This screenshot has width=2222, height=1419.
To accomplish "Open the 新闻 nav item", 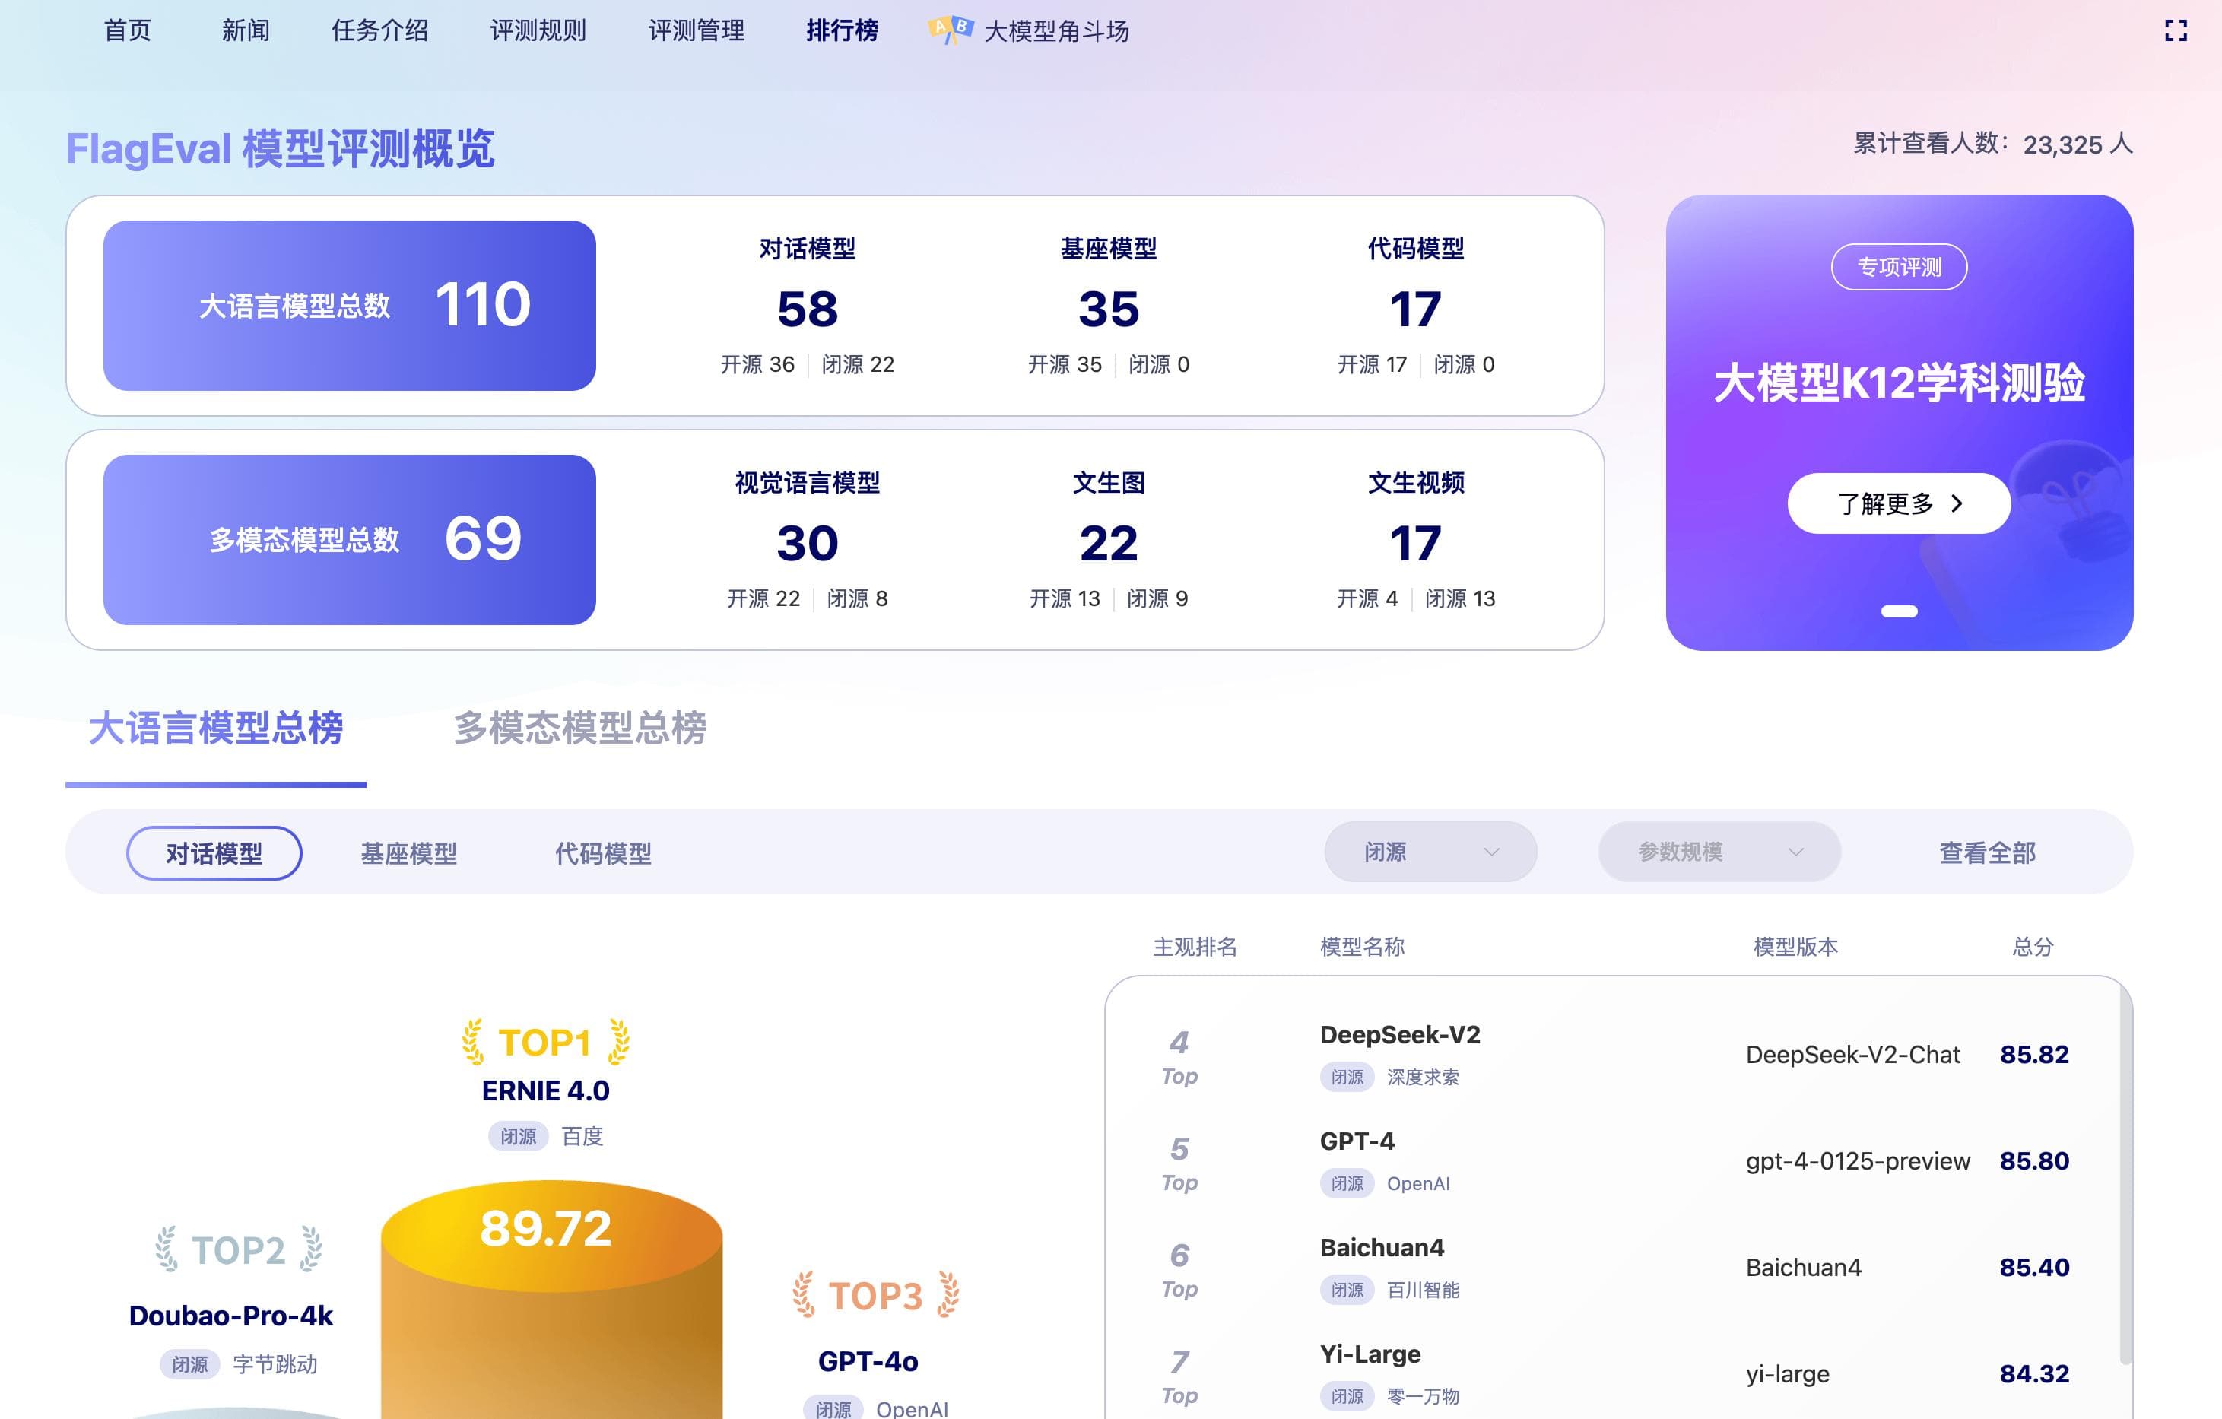I will click(x=246, y=30).
